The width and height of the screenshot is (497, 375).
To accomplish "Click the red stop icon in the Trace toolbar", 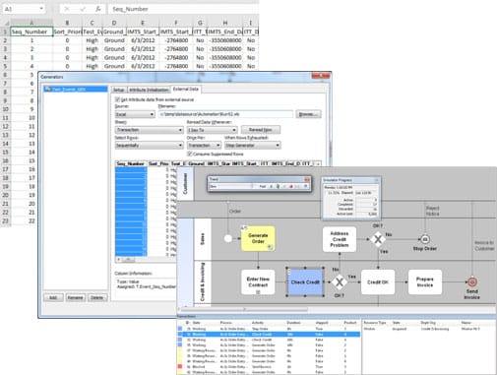I will tap(290, 186).
